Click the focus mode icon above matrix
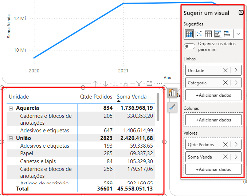This screenshot has width=247, height=196. click(x=149, y=84)
